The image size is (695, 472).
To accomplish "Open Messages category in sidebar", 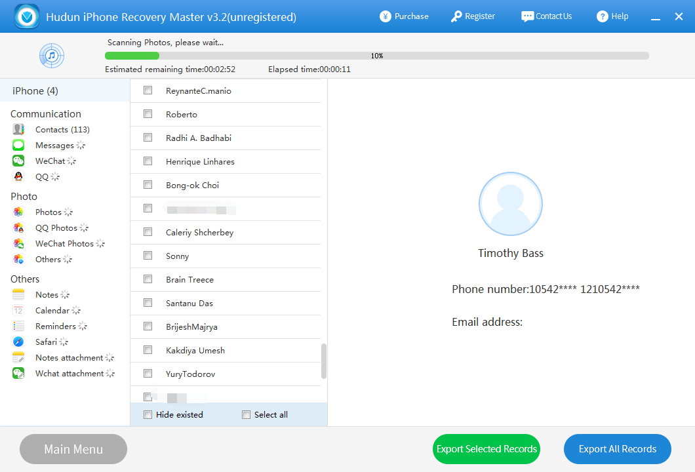I will pyautogui.click(x=54, y=146).
